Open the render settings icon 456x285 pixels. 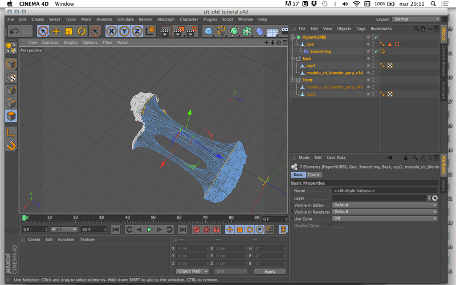click(x=192, y=31)
